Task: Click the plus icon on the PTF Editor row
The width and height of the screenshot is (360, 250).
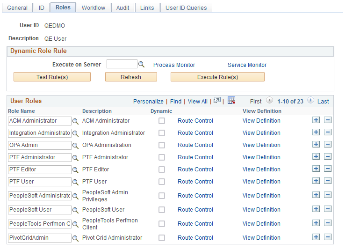Action: (316, 169)
